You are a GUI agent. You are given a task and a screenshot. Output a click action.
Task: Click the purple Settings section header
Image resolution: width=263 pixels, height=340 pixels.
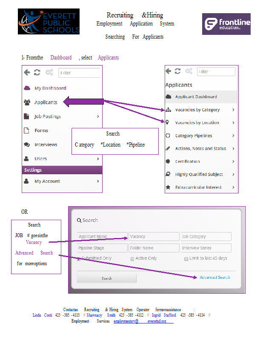click(62, 170)
